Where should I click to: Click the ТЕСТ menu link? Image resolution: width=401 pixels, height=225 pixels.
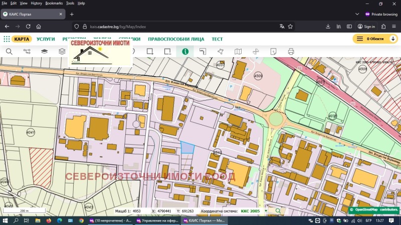[x=217, y=39]
